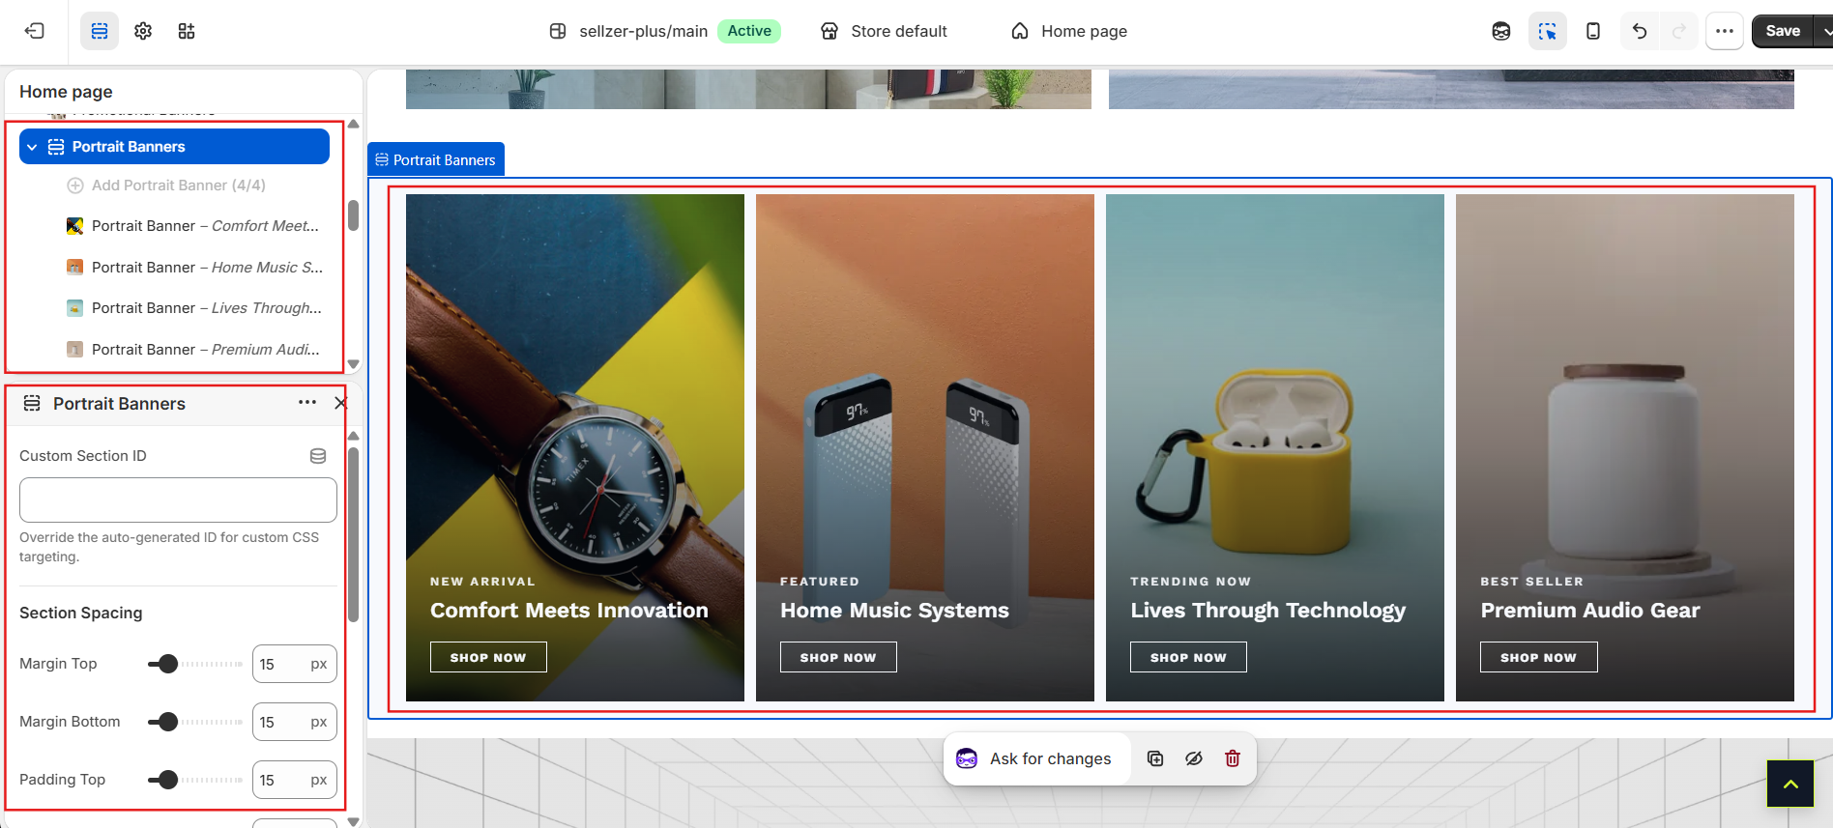Click Shop Now under Home Music Systems
Screen dimensions: 1833x828
838,657
